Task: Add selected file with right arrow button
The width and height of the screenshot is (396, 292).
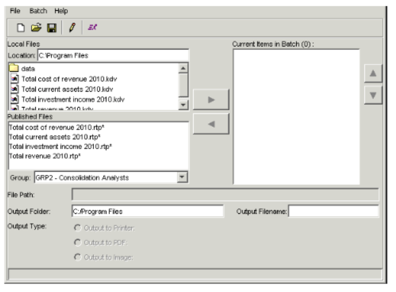Action: [211, 100]
